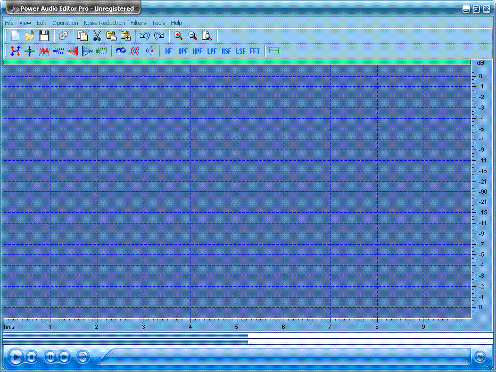Image resolution: width=496 pixels, height=372 pixels.
Task: Apply the LSF low shelf filter
Action: pos(241,51)
